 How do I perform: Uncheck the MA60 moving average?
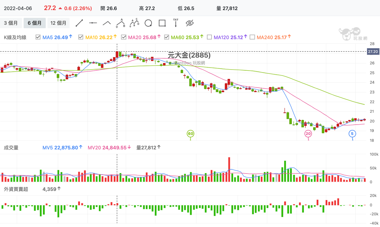pos(166,37)
